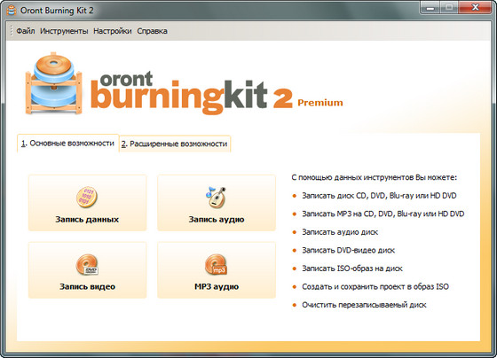Click text Очистить перезаписываемый диск

click(364, 305)
